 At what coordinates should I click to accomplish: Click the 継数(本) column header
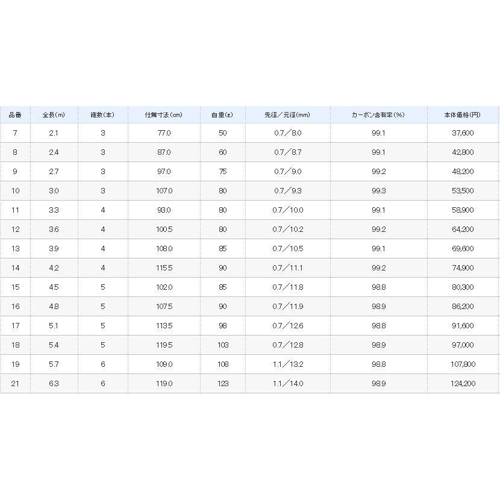click(x=103, y=114)
